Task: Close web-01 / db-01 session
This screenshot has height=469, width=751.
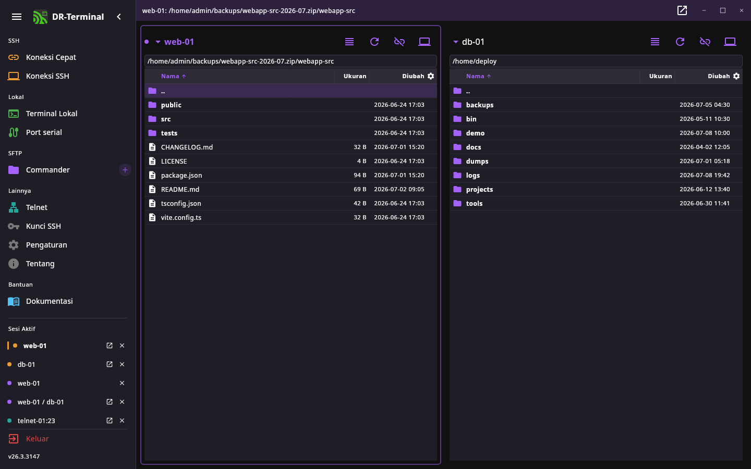Action: 122,402
